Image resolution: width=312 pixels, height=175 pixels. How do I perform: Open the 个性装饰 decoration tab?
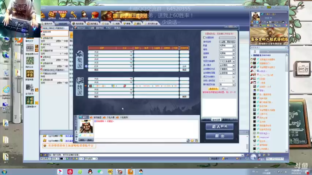[122, 117]
